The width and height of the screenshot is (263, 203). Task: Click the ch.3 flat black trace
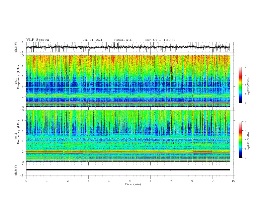click(128, 170)
